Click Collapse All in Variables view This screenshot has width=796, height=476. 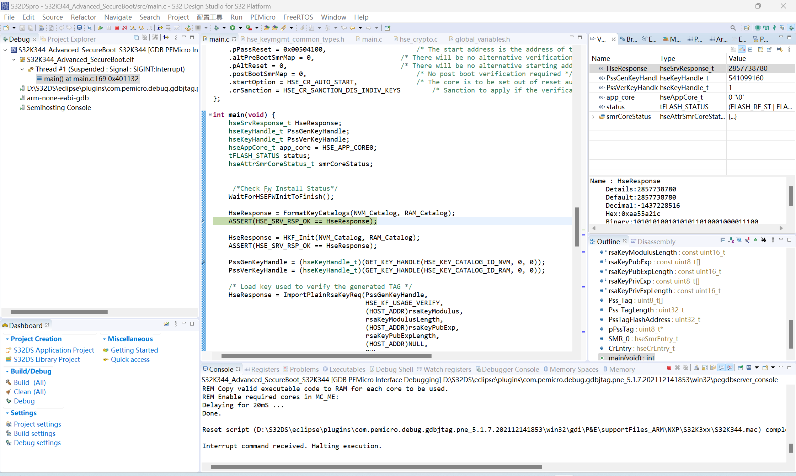pos(750,49)
